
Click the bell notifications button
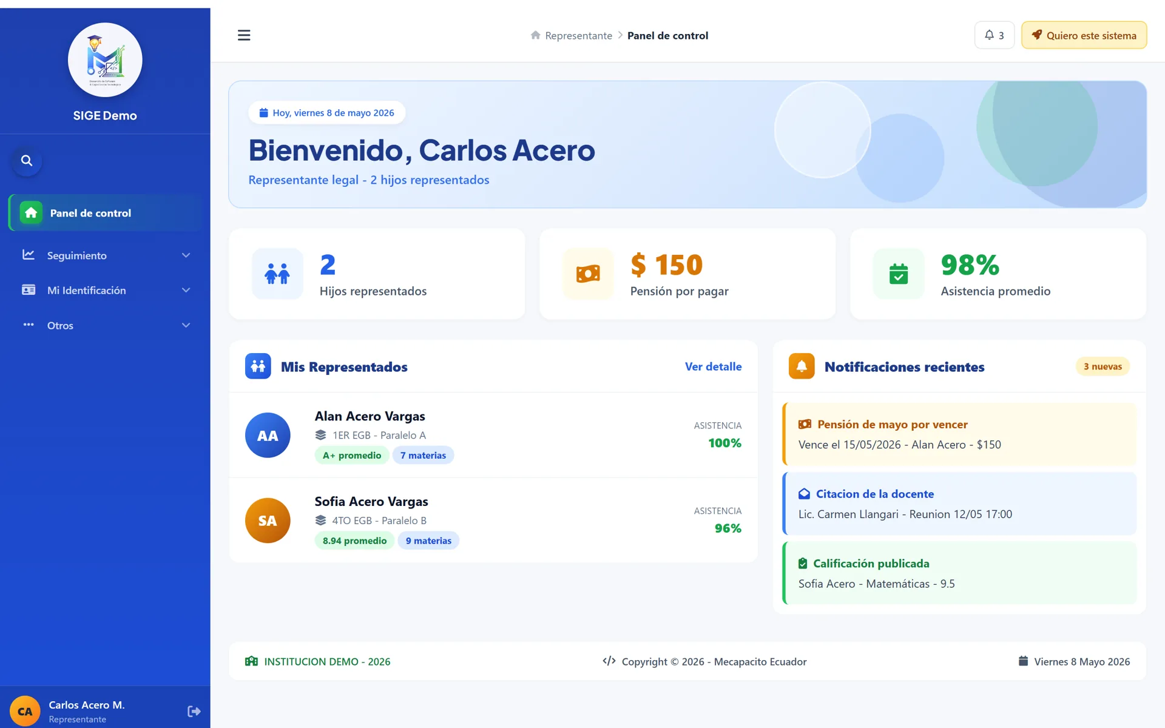coord(994,35)
